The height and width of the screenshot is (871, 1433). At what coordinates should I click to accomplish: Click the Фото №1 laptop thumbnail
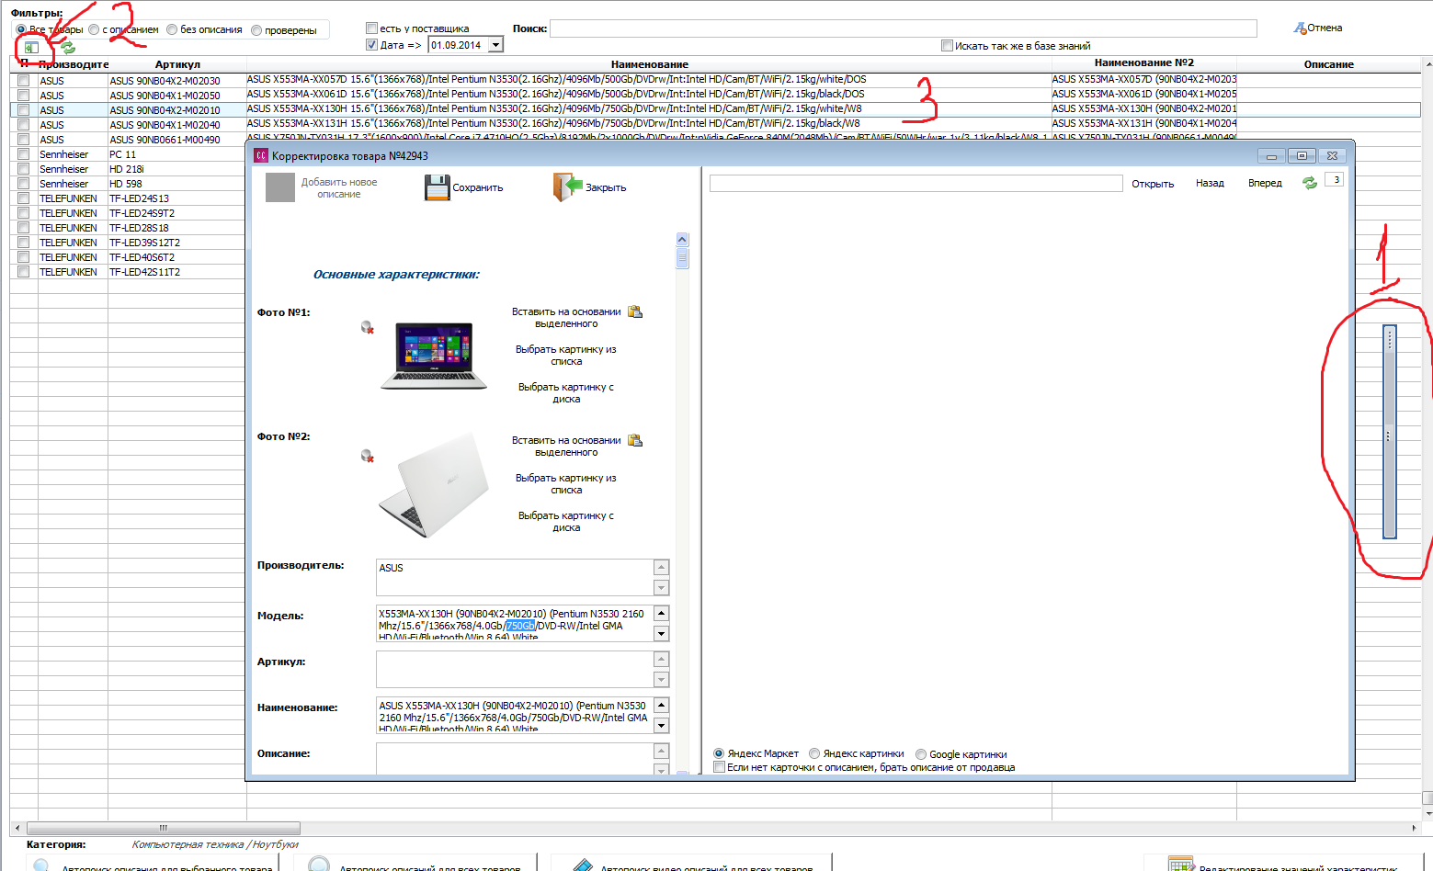coord(435,356)
